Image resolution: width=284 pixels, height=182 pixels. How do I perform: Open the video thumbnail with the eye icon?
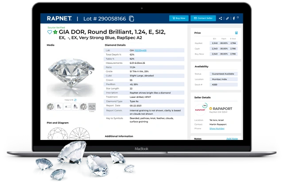[x=92, y=107]
